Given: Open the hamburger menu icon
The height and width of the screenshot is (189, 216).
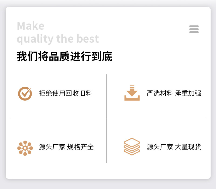Looking at the screenshot, I should click(x=194, y=29).
